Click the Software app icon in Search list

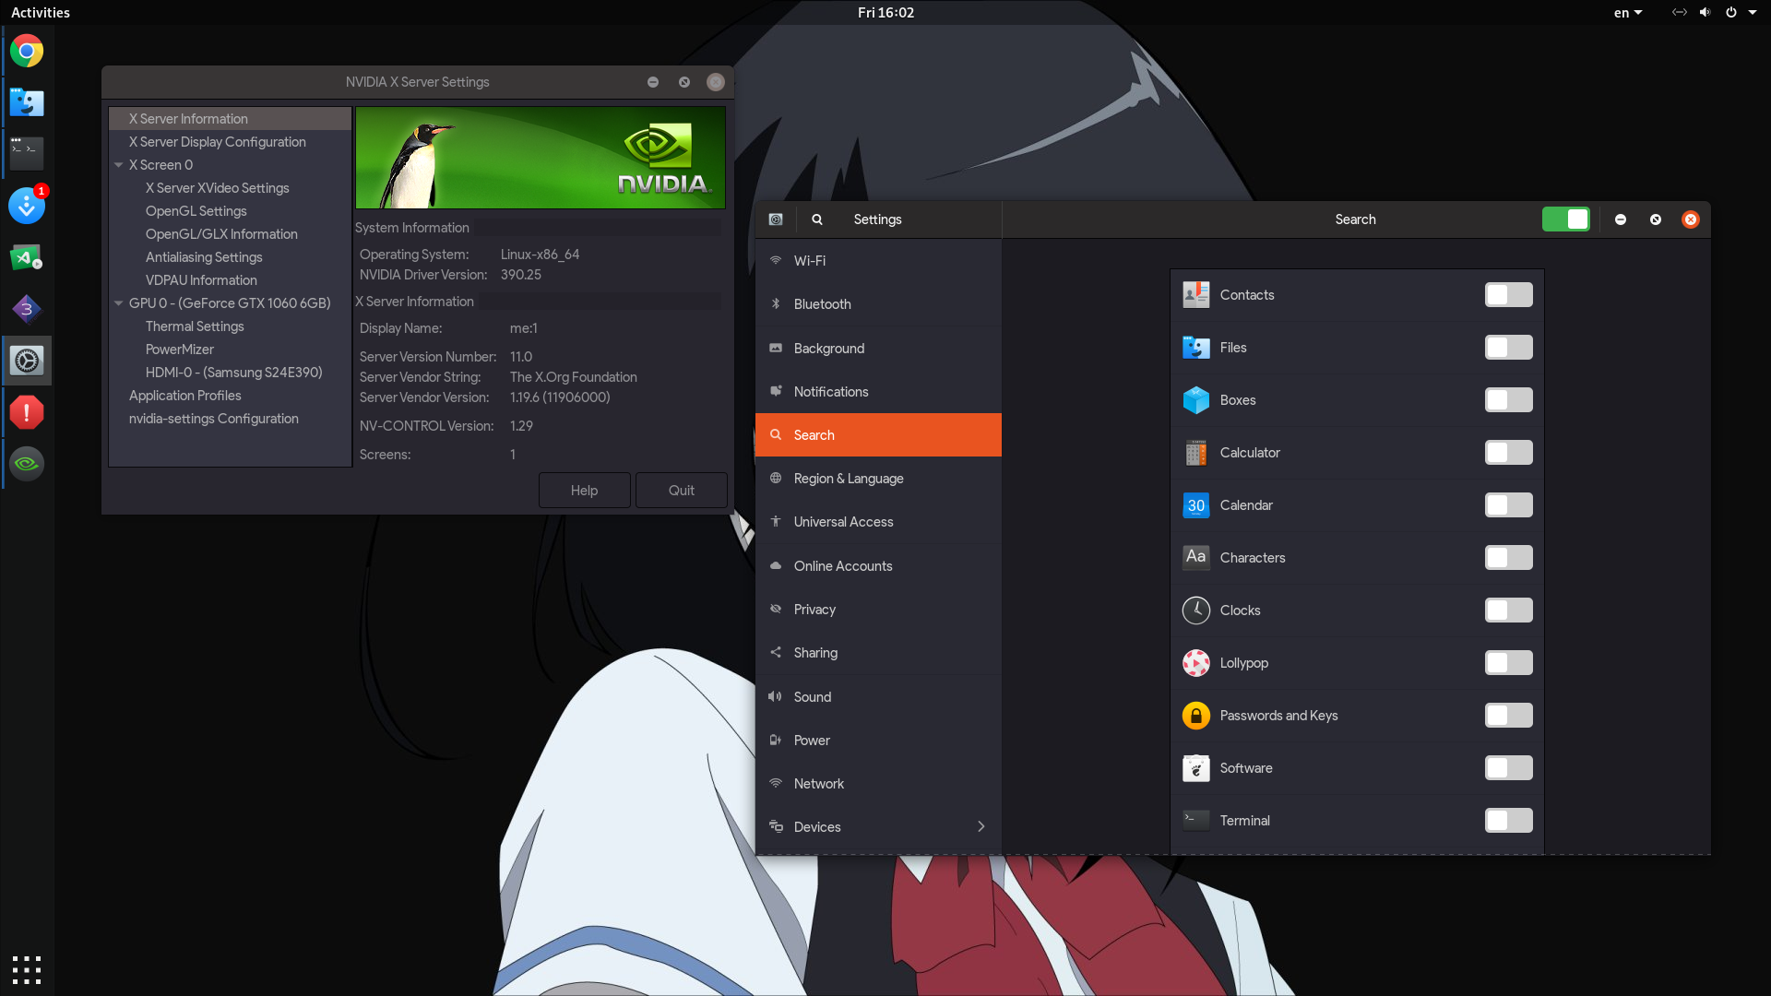(x=1196, y=768)
